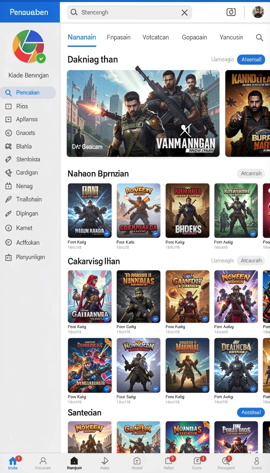Screen dimensions: 270x473
Task: Click Uameagin link in Cakarvisg Ilian section
Action: point(223,261)
